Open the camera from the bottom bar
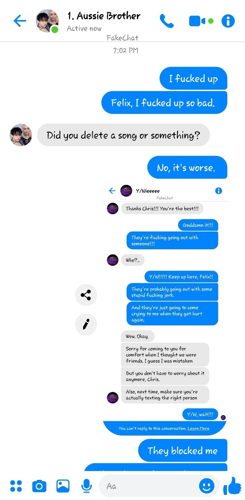Image resolution: width=245 pixels, height=500 pixels. pos(39,486)
